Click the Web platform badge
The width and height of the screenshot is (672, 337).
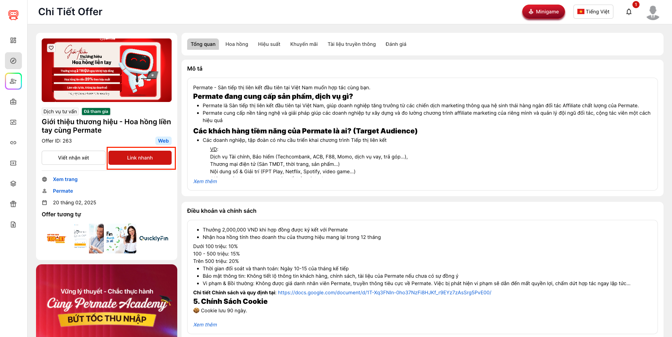tap(163, 141)
